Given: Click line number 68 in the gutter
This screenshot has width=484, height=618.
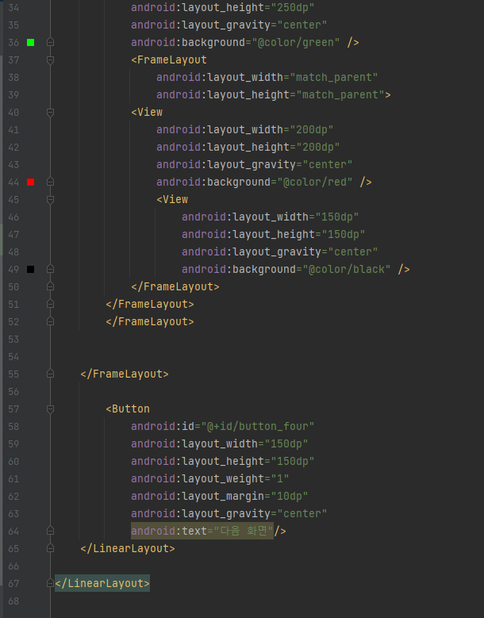Looking at the screenshot, I should coord(13,601).
